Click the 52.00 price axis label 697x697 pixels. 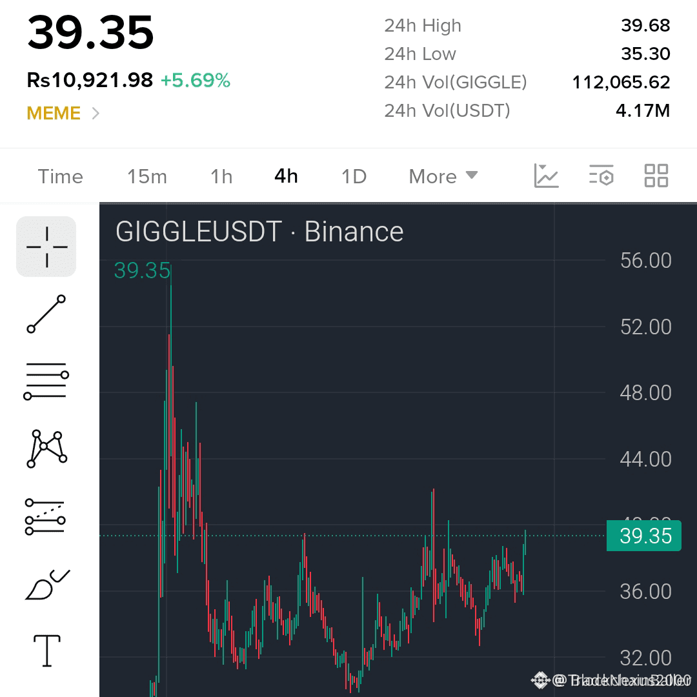click(646, 327)
